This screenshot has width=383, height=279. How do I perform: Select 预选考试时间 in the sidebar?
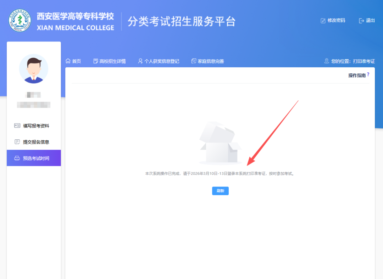(36, 158)
